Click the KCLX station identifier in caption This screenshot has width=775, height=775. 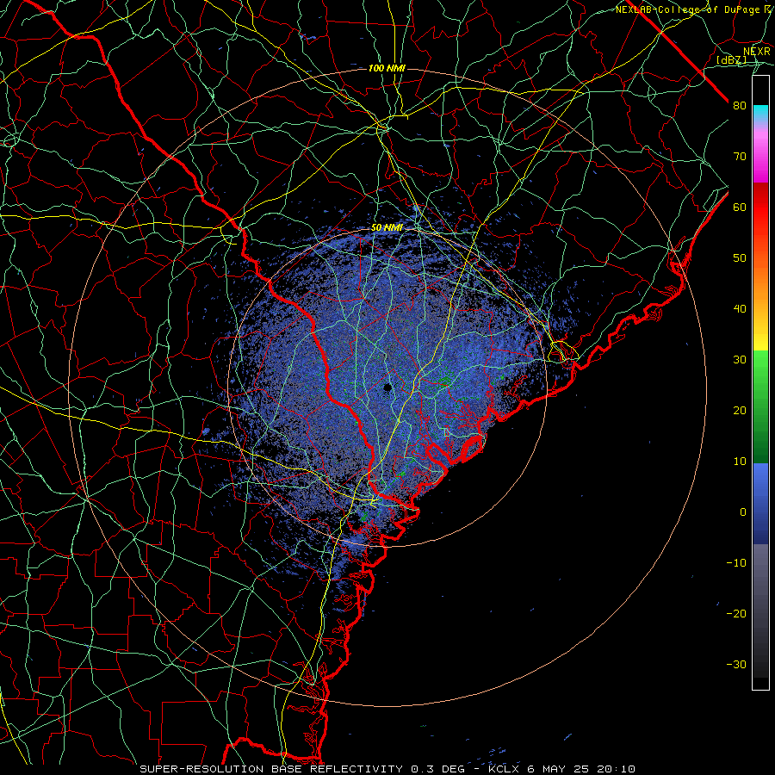point(504,769)
